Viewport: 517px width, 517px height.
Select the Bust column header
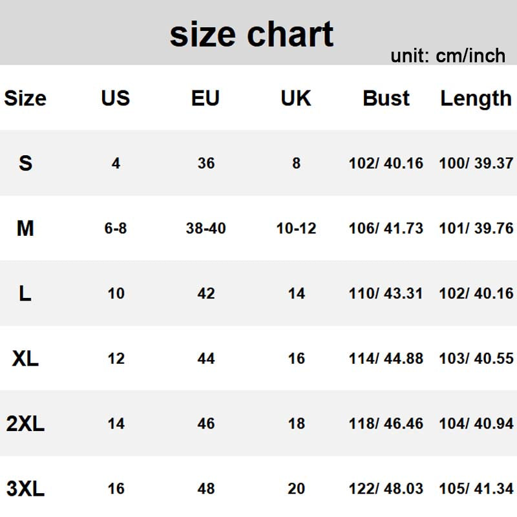pos(386,98)
